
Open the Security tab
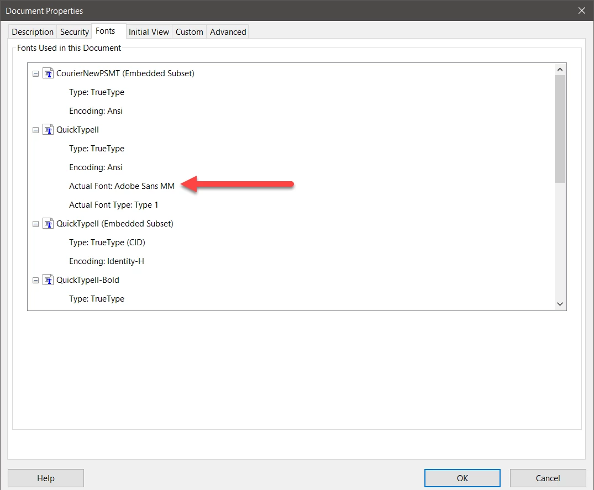(74, 32)
